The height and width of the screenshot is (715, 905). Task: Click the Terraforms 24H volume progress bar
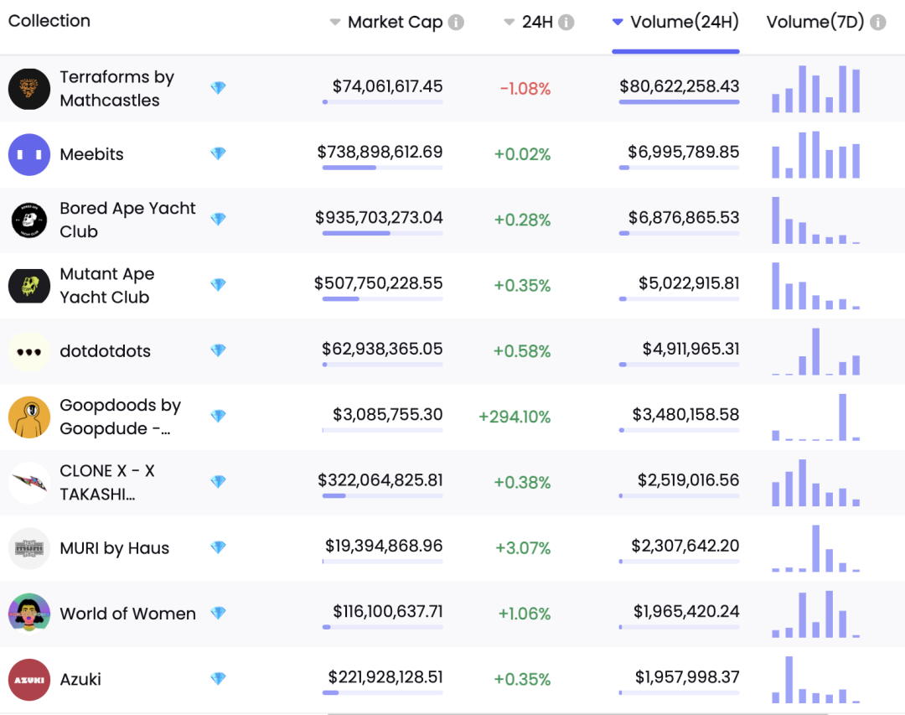click(680, 102)
